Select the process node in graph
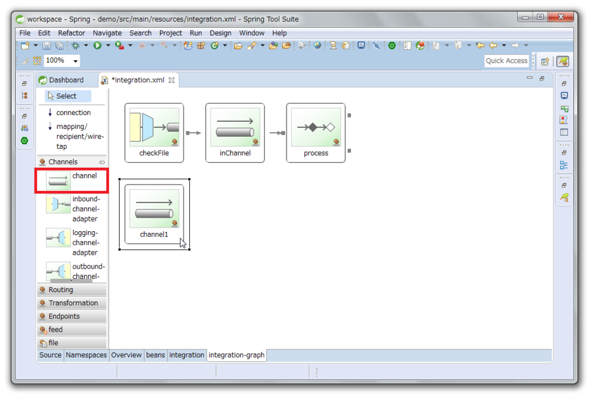The width and height of the screenshot is (589, 395). (316, 133)
